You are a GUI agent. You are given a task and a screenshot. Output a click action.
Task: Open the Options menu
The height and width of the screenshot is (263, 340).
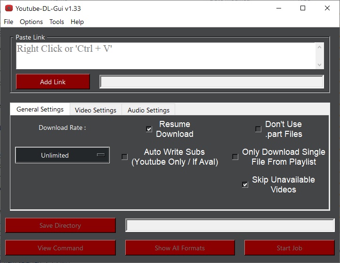click(31, 22)
